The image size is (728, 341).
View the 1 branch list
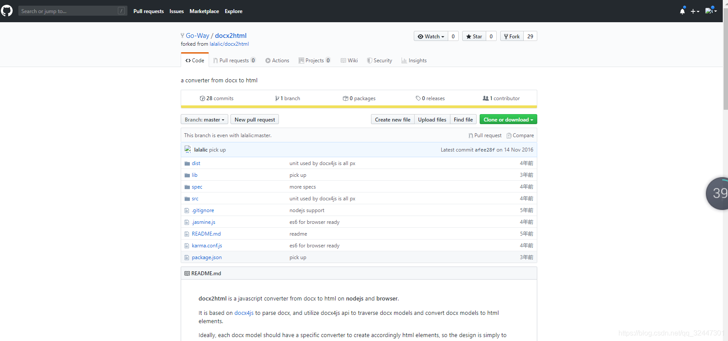click(x=288, y=98)
